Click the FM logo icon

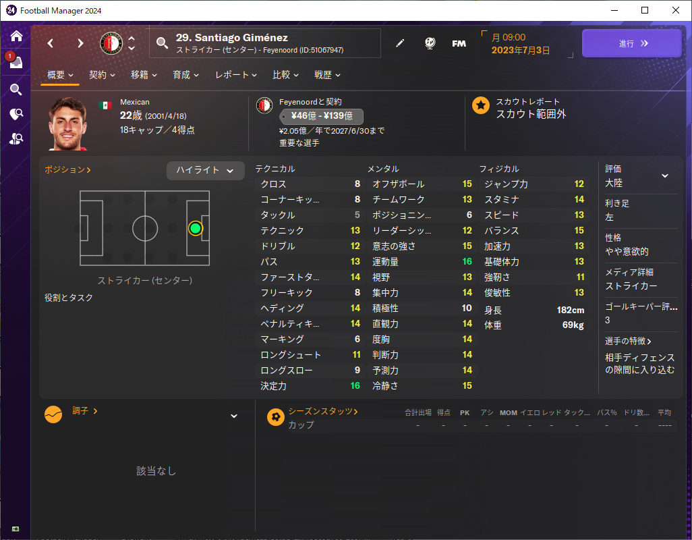pyautogui.click(x=459, y=43)
